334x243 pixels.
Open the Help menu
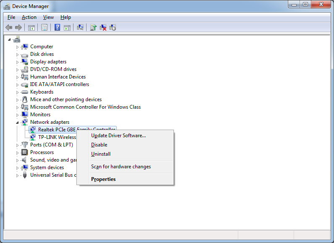point(66,17)
